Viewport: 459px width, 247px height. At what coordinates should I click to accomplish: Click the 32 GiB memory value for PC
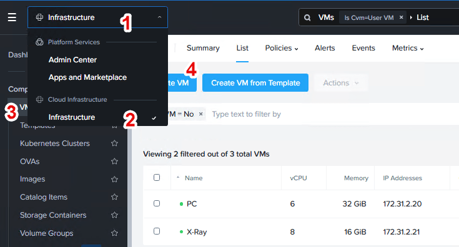(x=354, y=204)
